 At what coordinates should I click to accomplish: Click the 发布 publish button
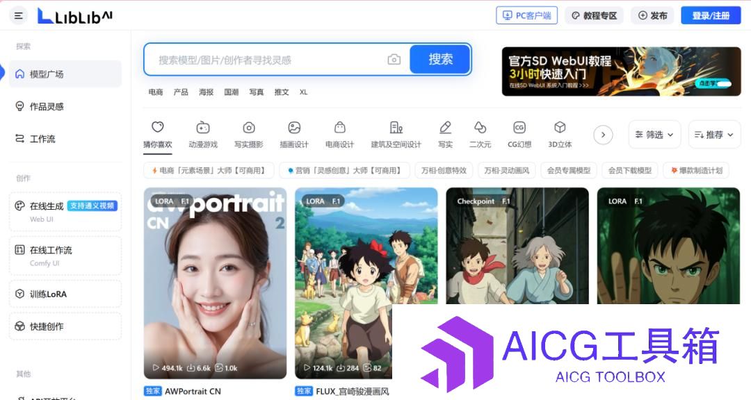click(652, 16)
